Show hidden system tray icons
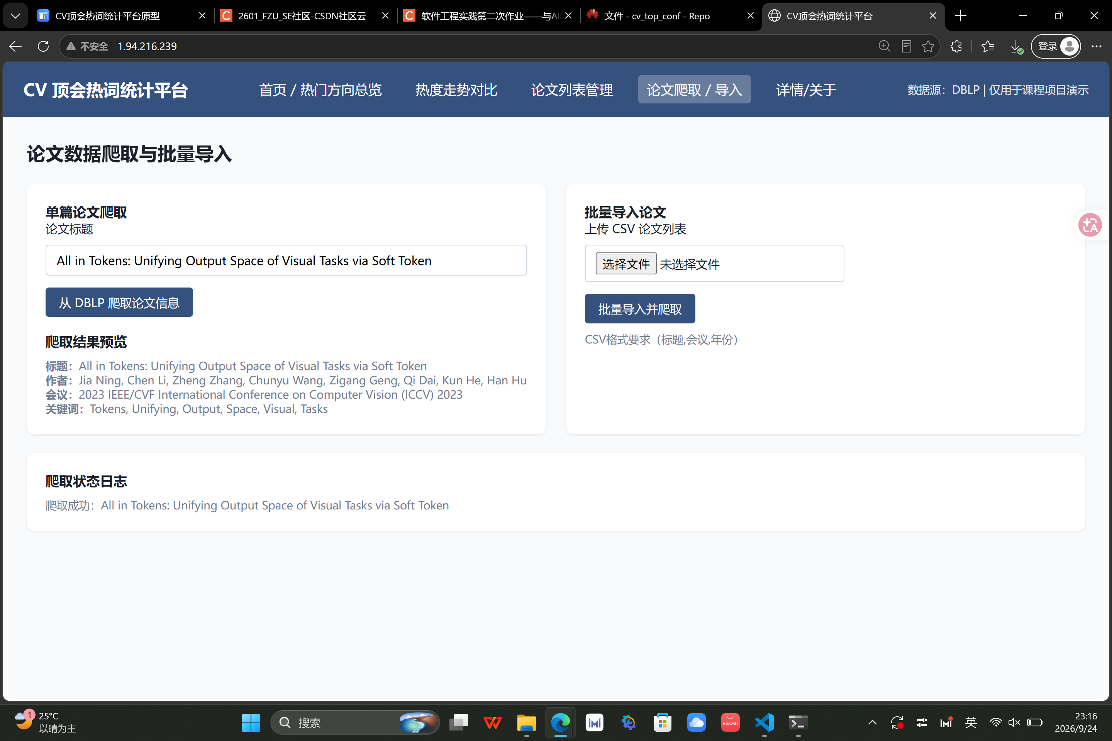 tap(872, 722)
